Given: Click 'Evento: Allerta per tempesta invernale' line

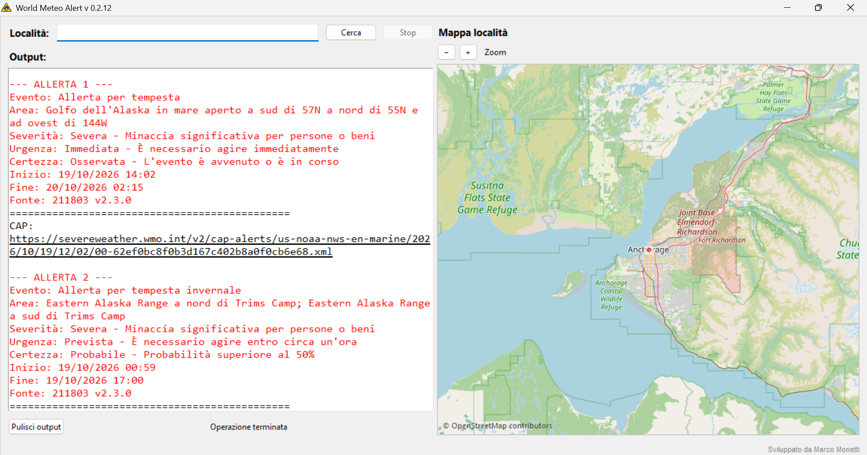Looking at the screenshot, I should pos(126,290).
